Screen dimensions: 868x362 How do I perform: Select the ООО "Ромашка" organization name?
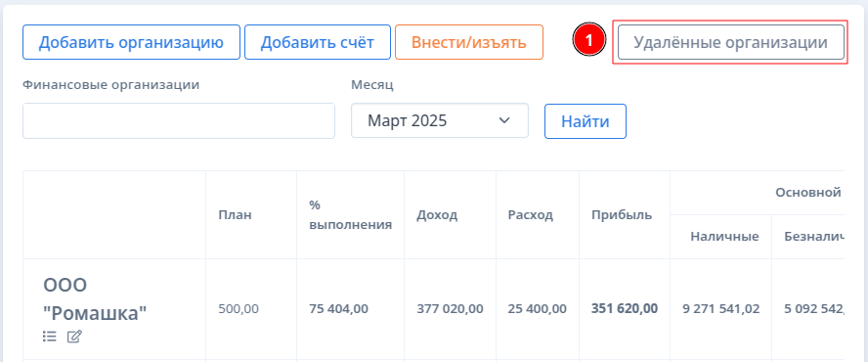(95, 300)
